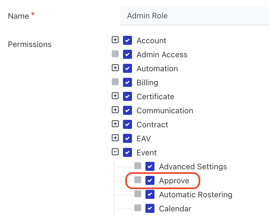The width and height of the screenshot is (269, 216).
Task: Toggle the Approve permission checkbox
Action: (150, 181)
